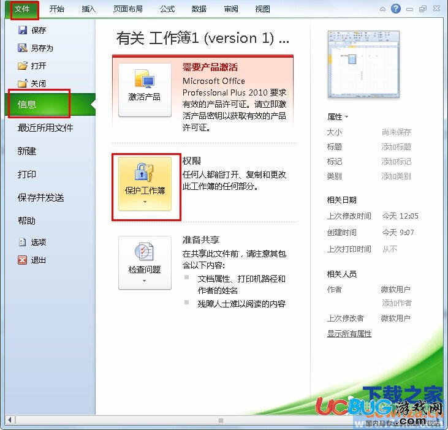Click the horizontal scrollbar left arrow
This screenshot has height=430, width=448.
pos(10,420)
